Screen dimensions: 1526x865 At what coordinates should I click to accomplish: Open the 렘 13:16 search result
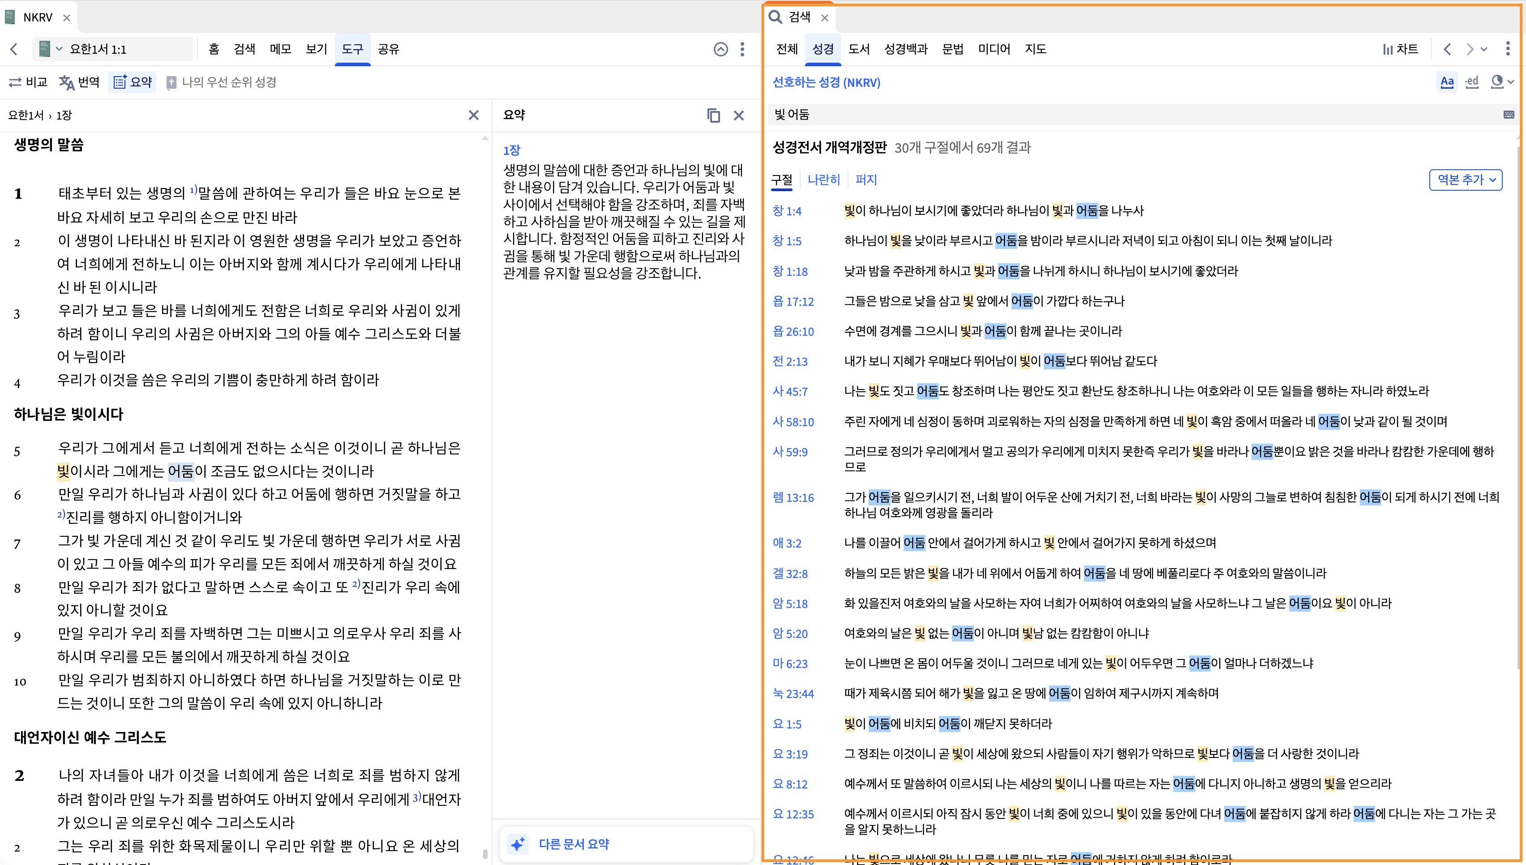793,498
